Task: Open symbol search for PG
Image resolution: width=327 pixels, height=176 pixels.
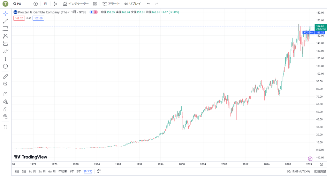Action: click(17, 4)
